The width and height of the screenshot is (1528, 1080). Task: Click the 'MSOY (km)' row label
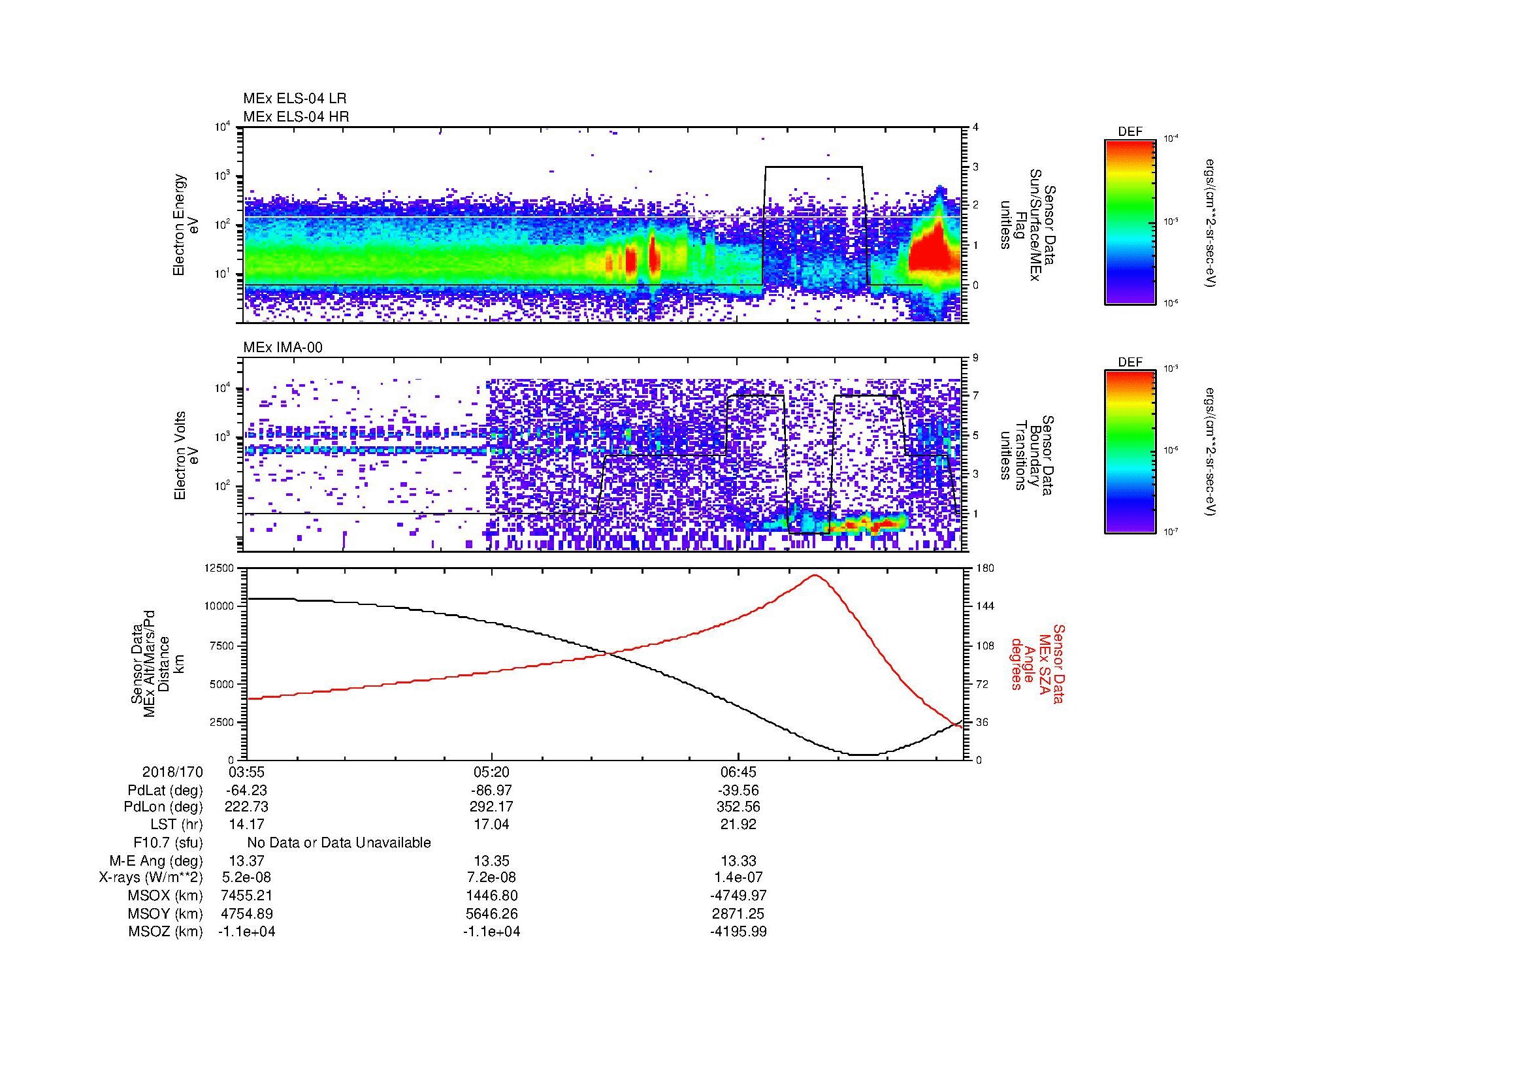165,914
